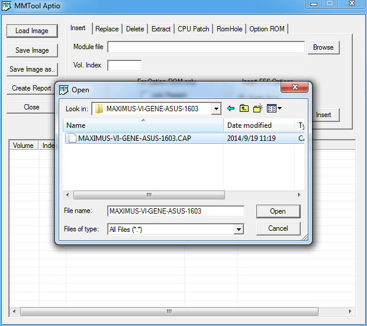Select the MAXIMUS-VI-GENE-ASUS-1603.CAP file icon
Screen dimensions: 367x326
click(72, 138)
